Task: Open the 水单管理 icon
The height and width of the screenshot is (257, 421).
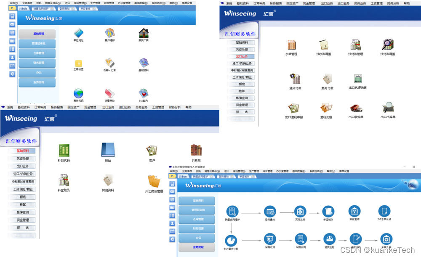Action: pyautogui.click(x=291, y=45)
